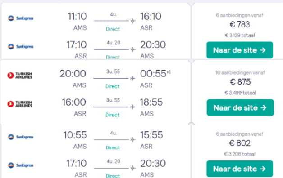Click Turkish Airlines logo on 20:00 flight

pyautogui.click(x=20, y=76)
